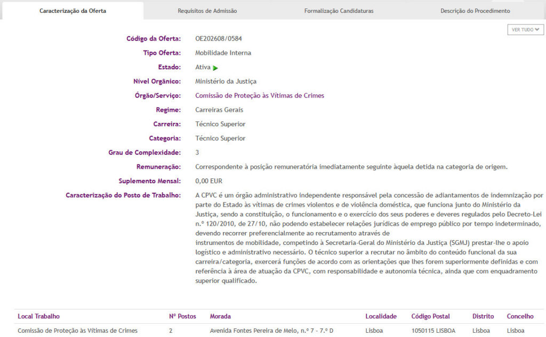Screen dimensions: 546x337
Task: Click the Concelho column header
Action: click(520, 316)
